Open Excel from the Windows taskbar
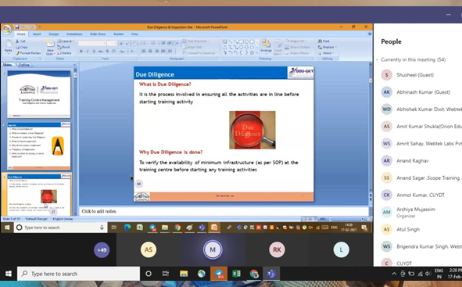 point(236,274)
